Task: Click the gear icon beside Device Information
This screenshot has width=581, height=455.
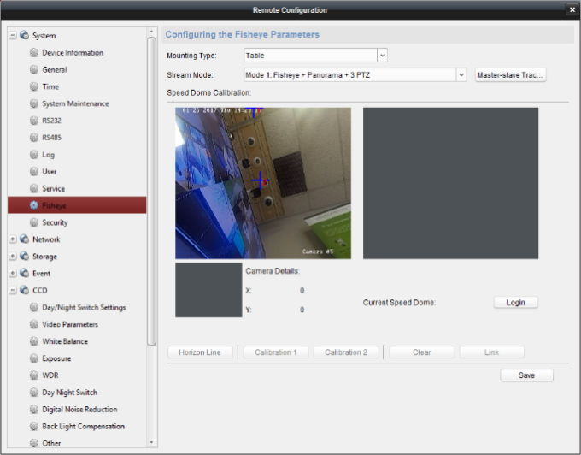Action: (33, 53)
